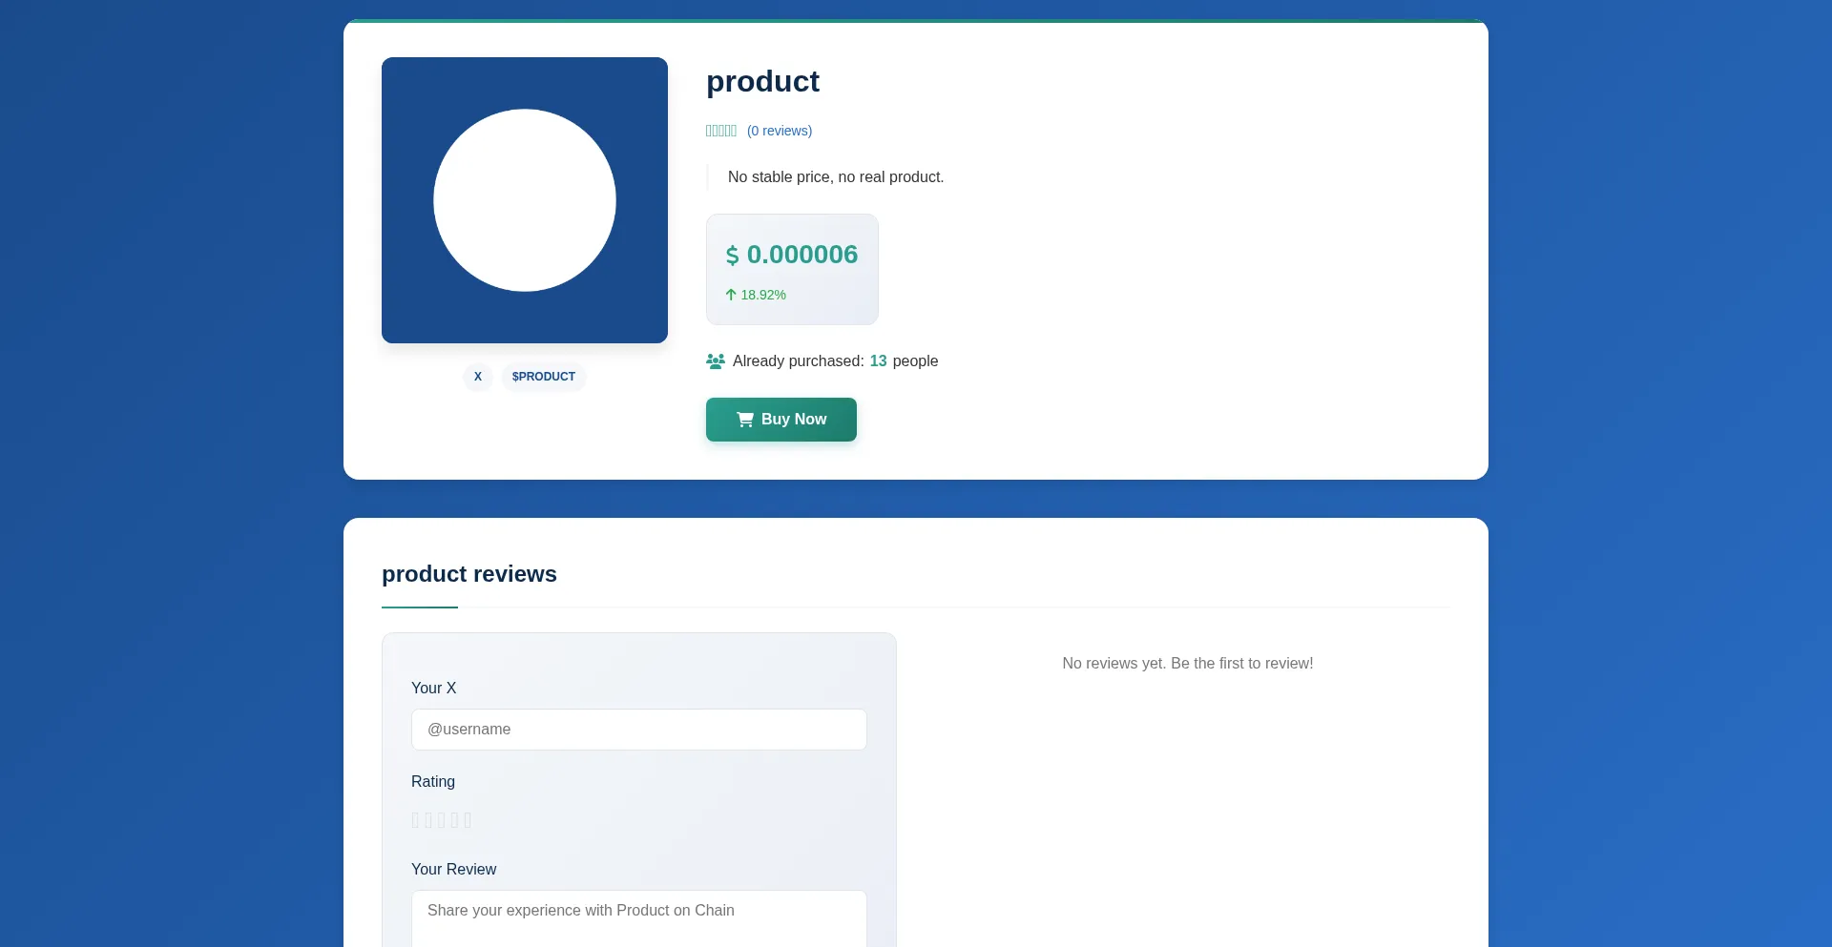This screenshot has width=1832, height=947.
Task: Select the second rating star in the form
Action: point(428,820)
